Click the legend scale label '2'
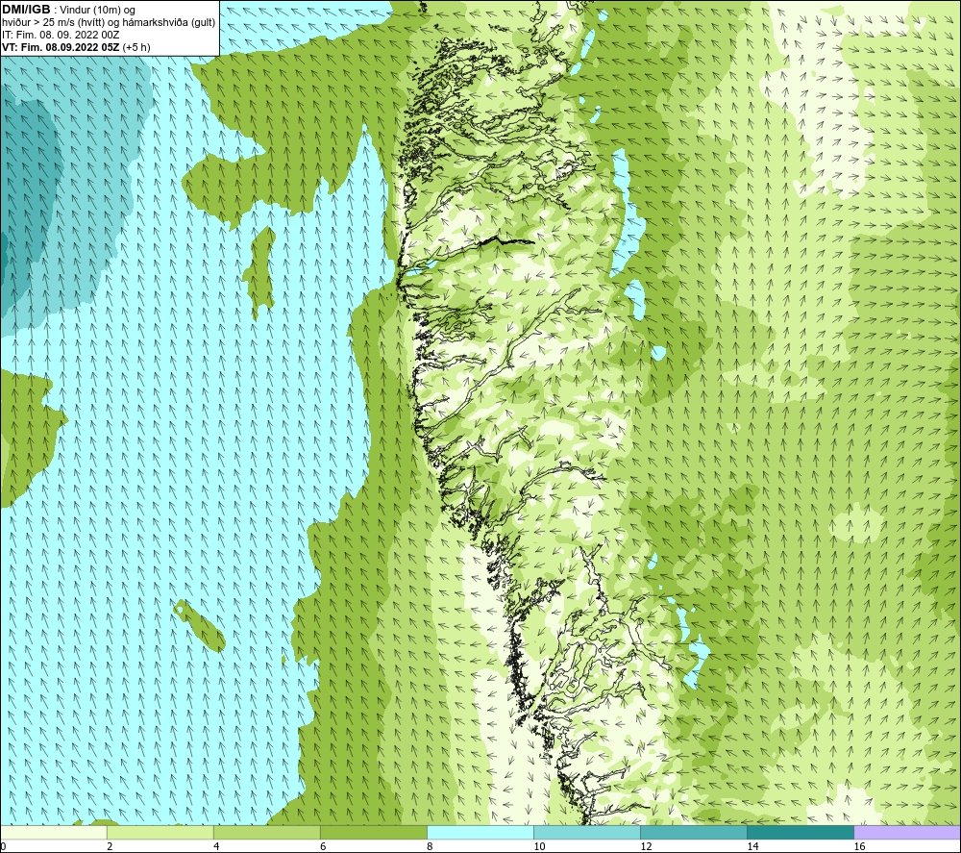This screenshot has width=961, height=853. (110, 846)
